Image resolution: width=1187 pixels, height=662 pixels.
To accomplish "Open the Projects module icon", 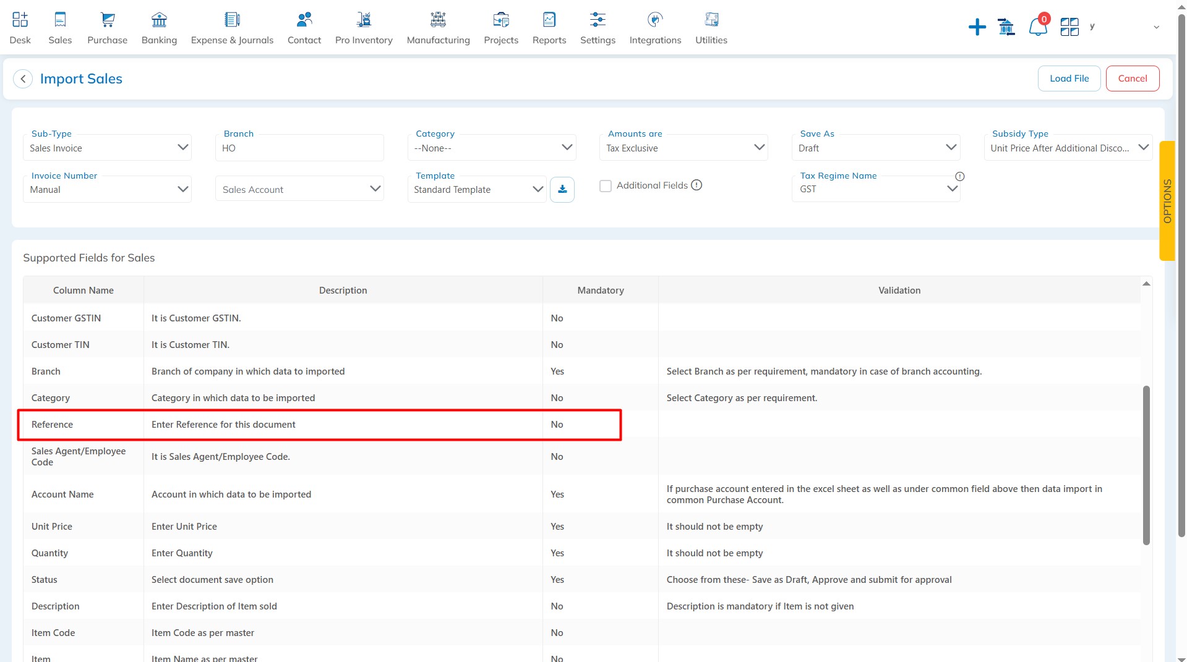I will 501,20.
